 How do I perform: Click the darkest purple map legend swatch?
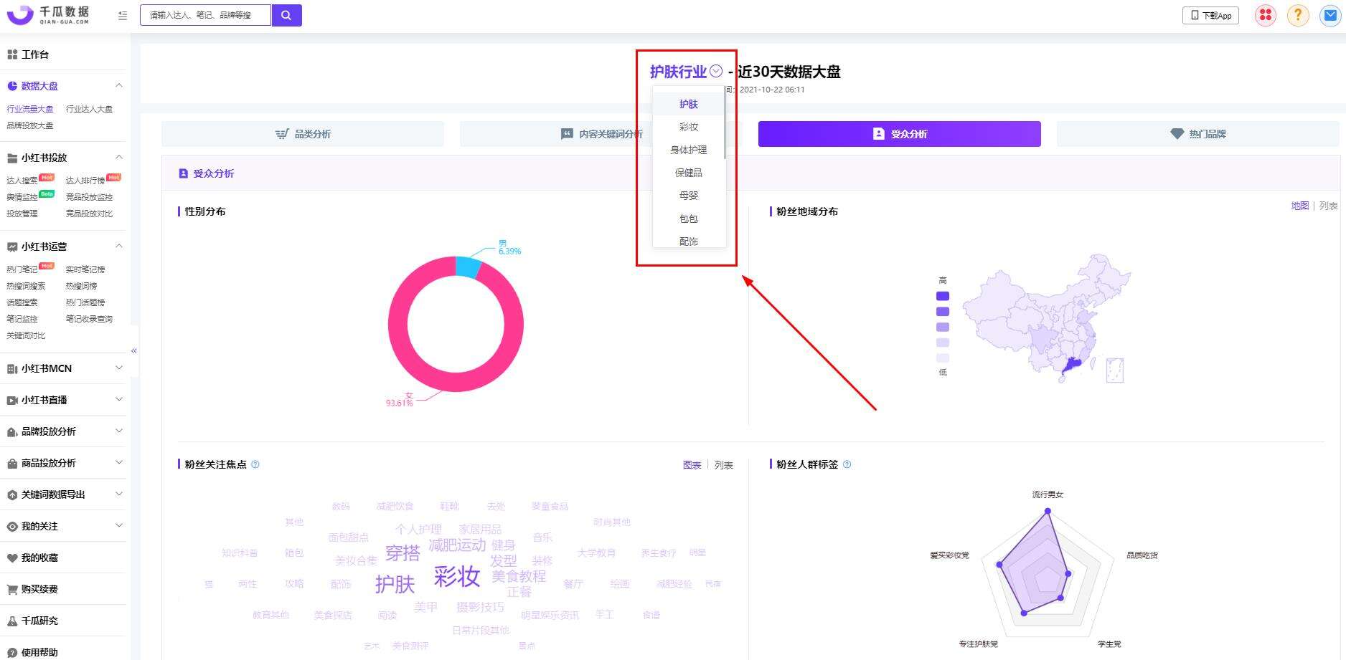click(943, 296)
